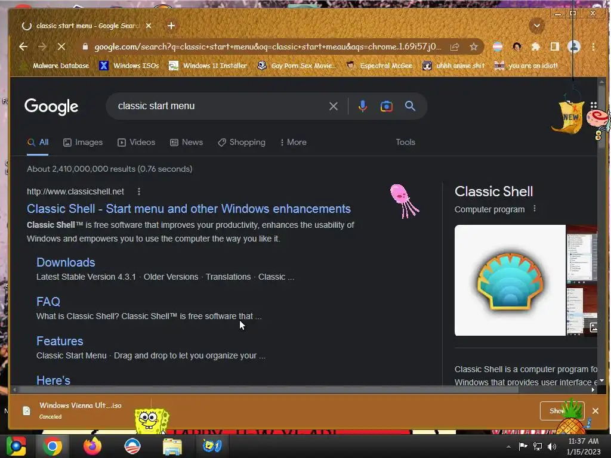Viewport: 611px width, 458px height.
Task: Open the Windows ISOs bookmark
Action: tap(129, 66)
